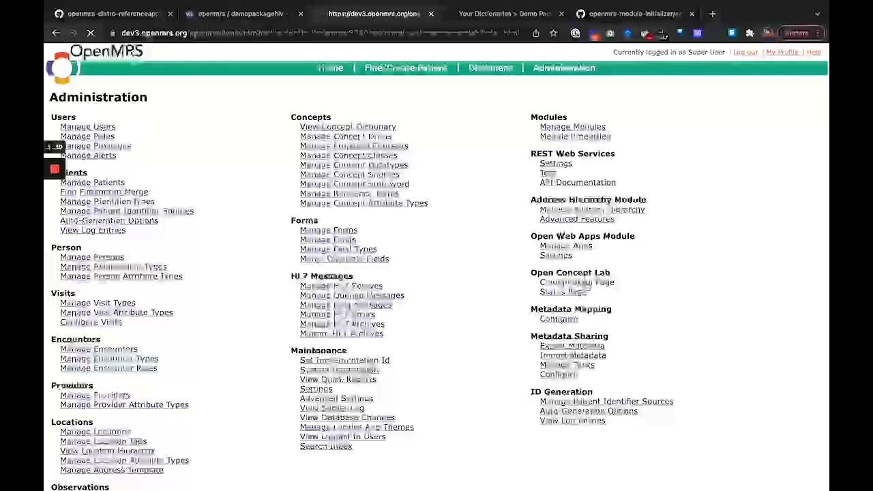This screenshot has height=491, width=873.
Task: Open the Extensions puzzle icon
Action: [x=750, y=33]
